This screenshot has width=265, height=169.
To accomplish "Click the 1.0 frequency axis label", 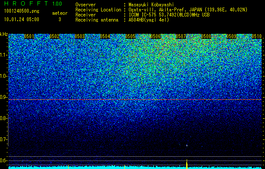I will point(3,76).
